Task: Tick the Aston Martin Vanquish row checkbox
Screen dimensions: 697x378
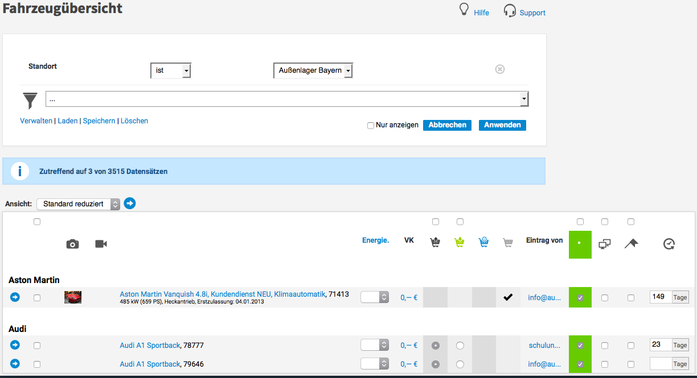Action: click(x=37, y=297)
